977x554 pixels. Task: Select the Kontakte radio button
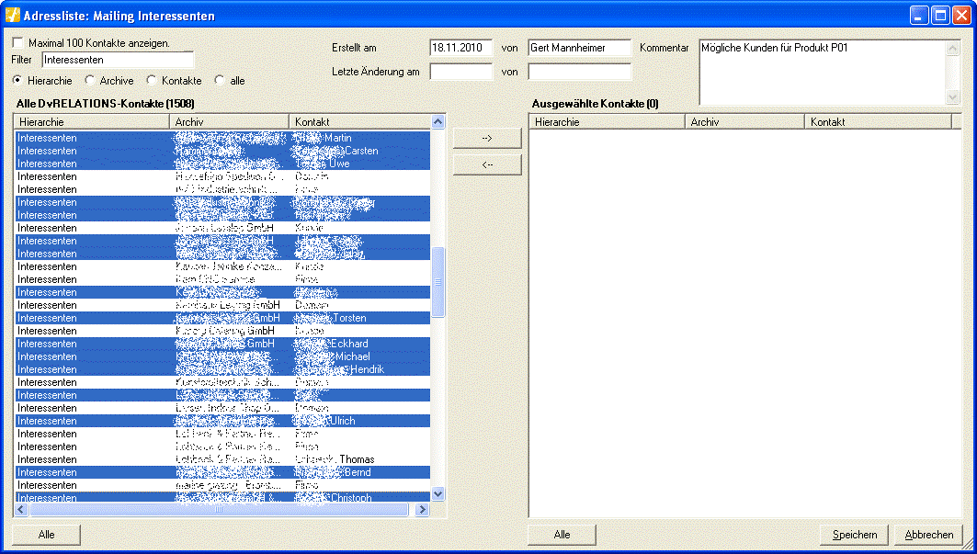pyautogui.click(x=152, y=80)
